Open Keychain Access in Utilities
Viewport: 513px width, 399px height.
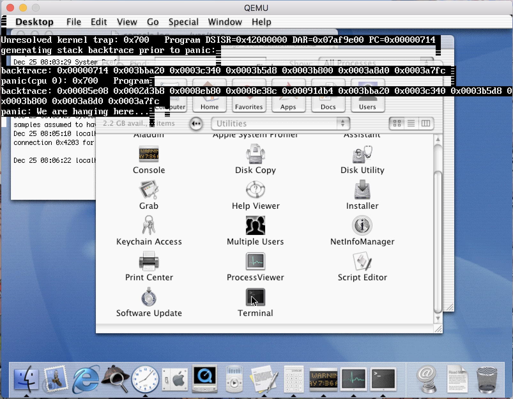[x=149, y=225]
